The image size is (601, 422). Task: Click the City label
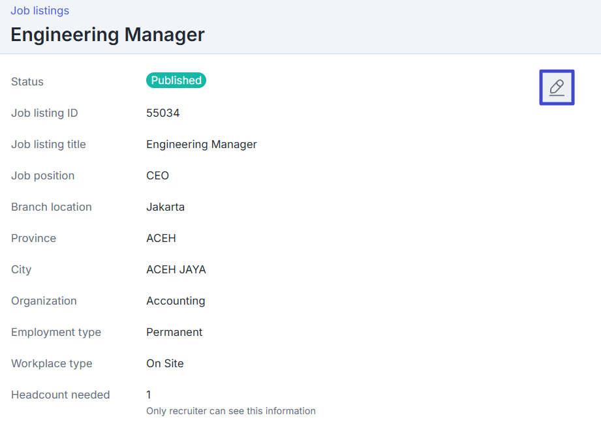pos(21,269)
